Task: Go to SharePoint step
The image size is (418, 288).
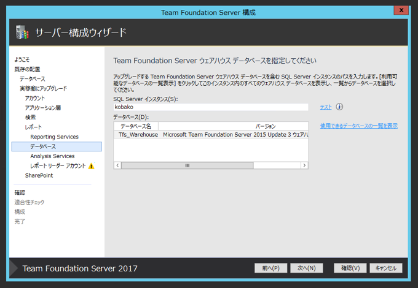Action: (39, 175)
